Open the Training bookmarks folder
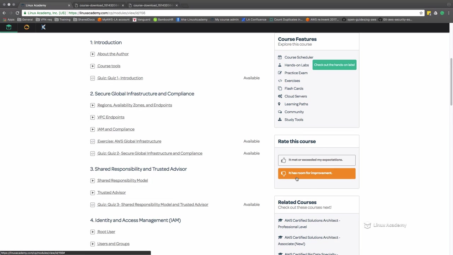This screenshot has width=453, height=255. click(x=62, y=19)
